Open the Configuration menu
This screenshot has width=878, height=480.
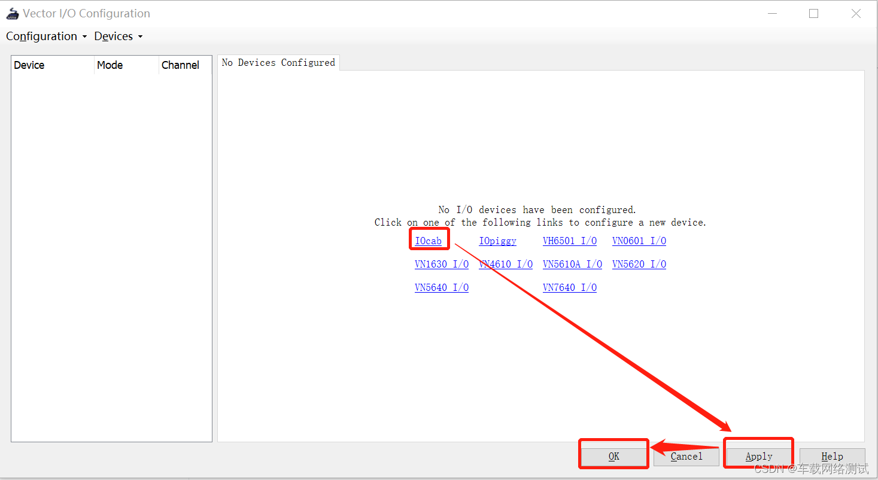(46, 37)
